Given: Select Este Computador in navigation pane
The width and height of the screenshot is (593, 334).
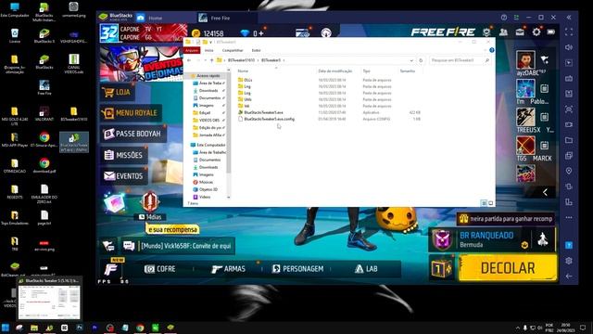Looking at the screenshot, I should (211, 145).
